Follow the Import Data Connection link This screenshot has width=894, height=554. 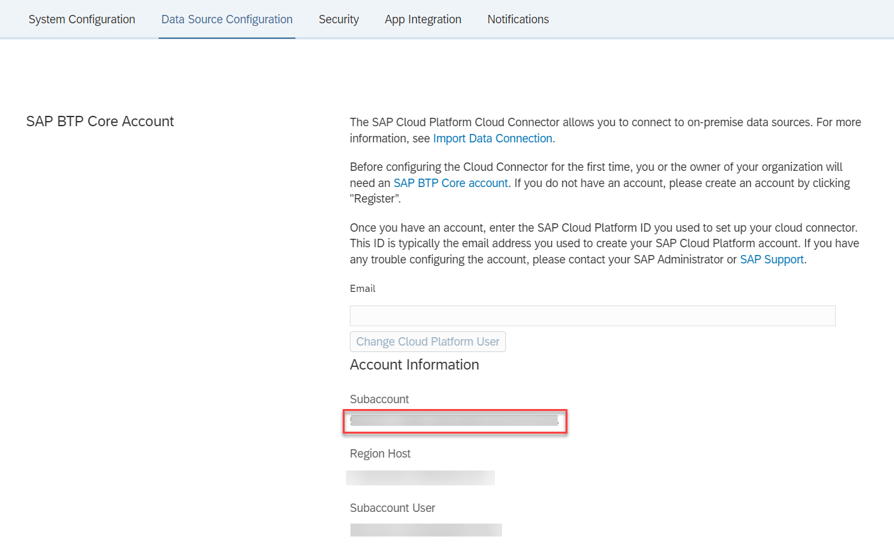click(492, 138)
